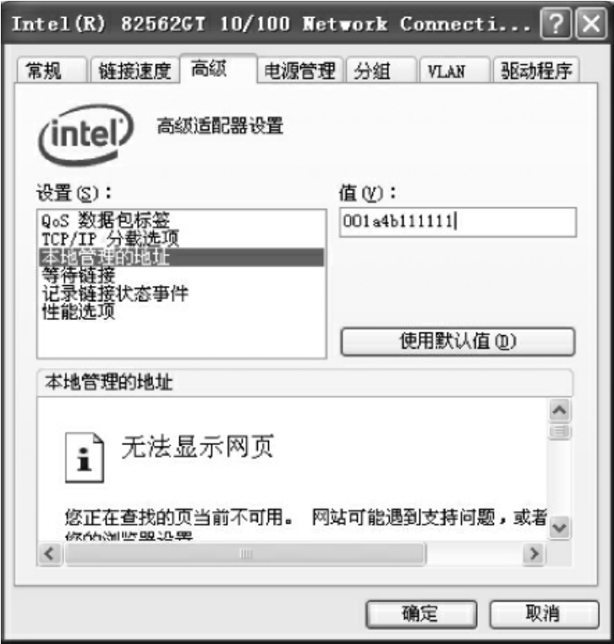Image resolution: width=614 pixels, height=644 pixels.
Task: Click the 值 address input field
Action: click(458, 222)
